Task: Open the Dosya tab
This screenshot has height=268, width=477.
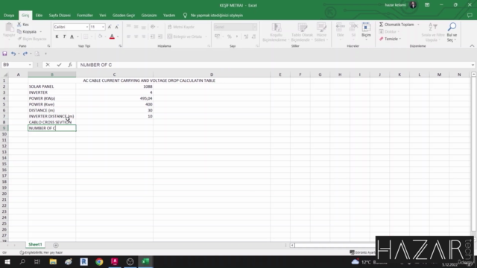Action: (9, 15)
